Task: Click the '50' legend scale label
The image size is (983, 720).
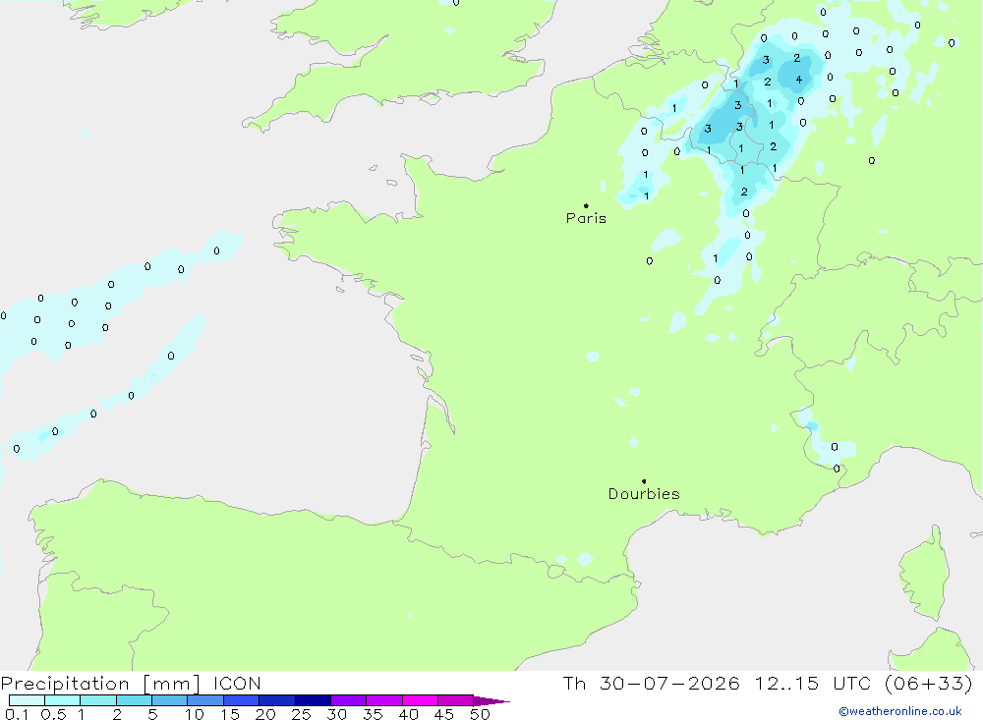Action: click(480, 714)
